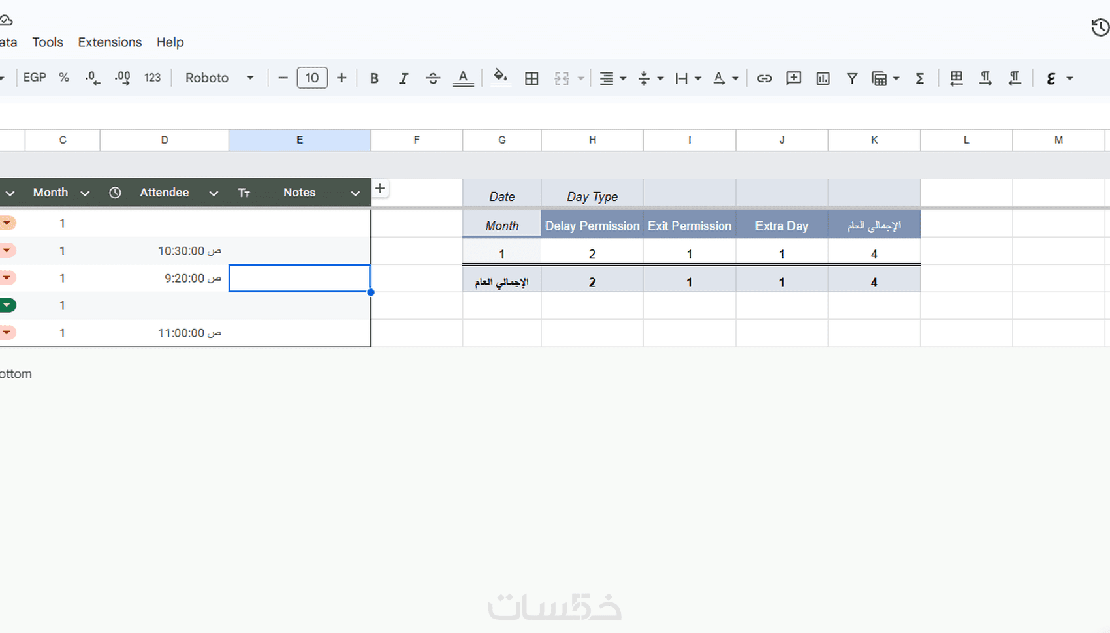
Task: Open horizontal align dropdown
Action: [612, 78]
